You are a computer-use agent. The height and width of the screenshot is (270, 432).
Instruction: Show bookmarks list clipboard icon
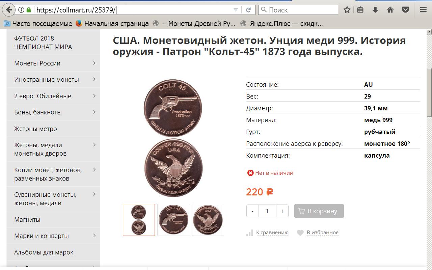(360, 10)
